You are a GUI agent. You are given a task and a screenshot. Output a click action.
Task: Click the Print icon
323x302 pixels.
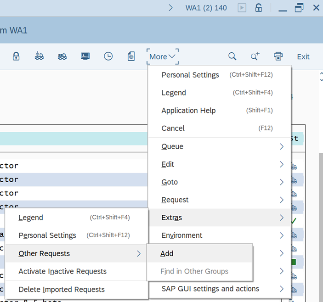(278, 56)
